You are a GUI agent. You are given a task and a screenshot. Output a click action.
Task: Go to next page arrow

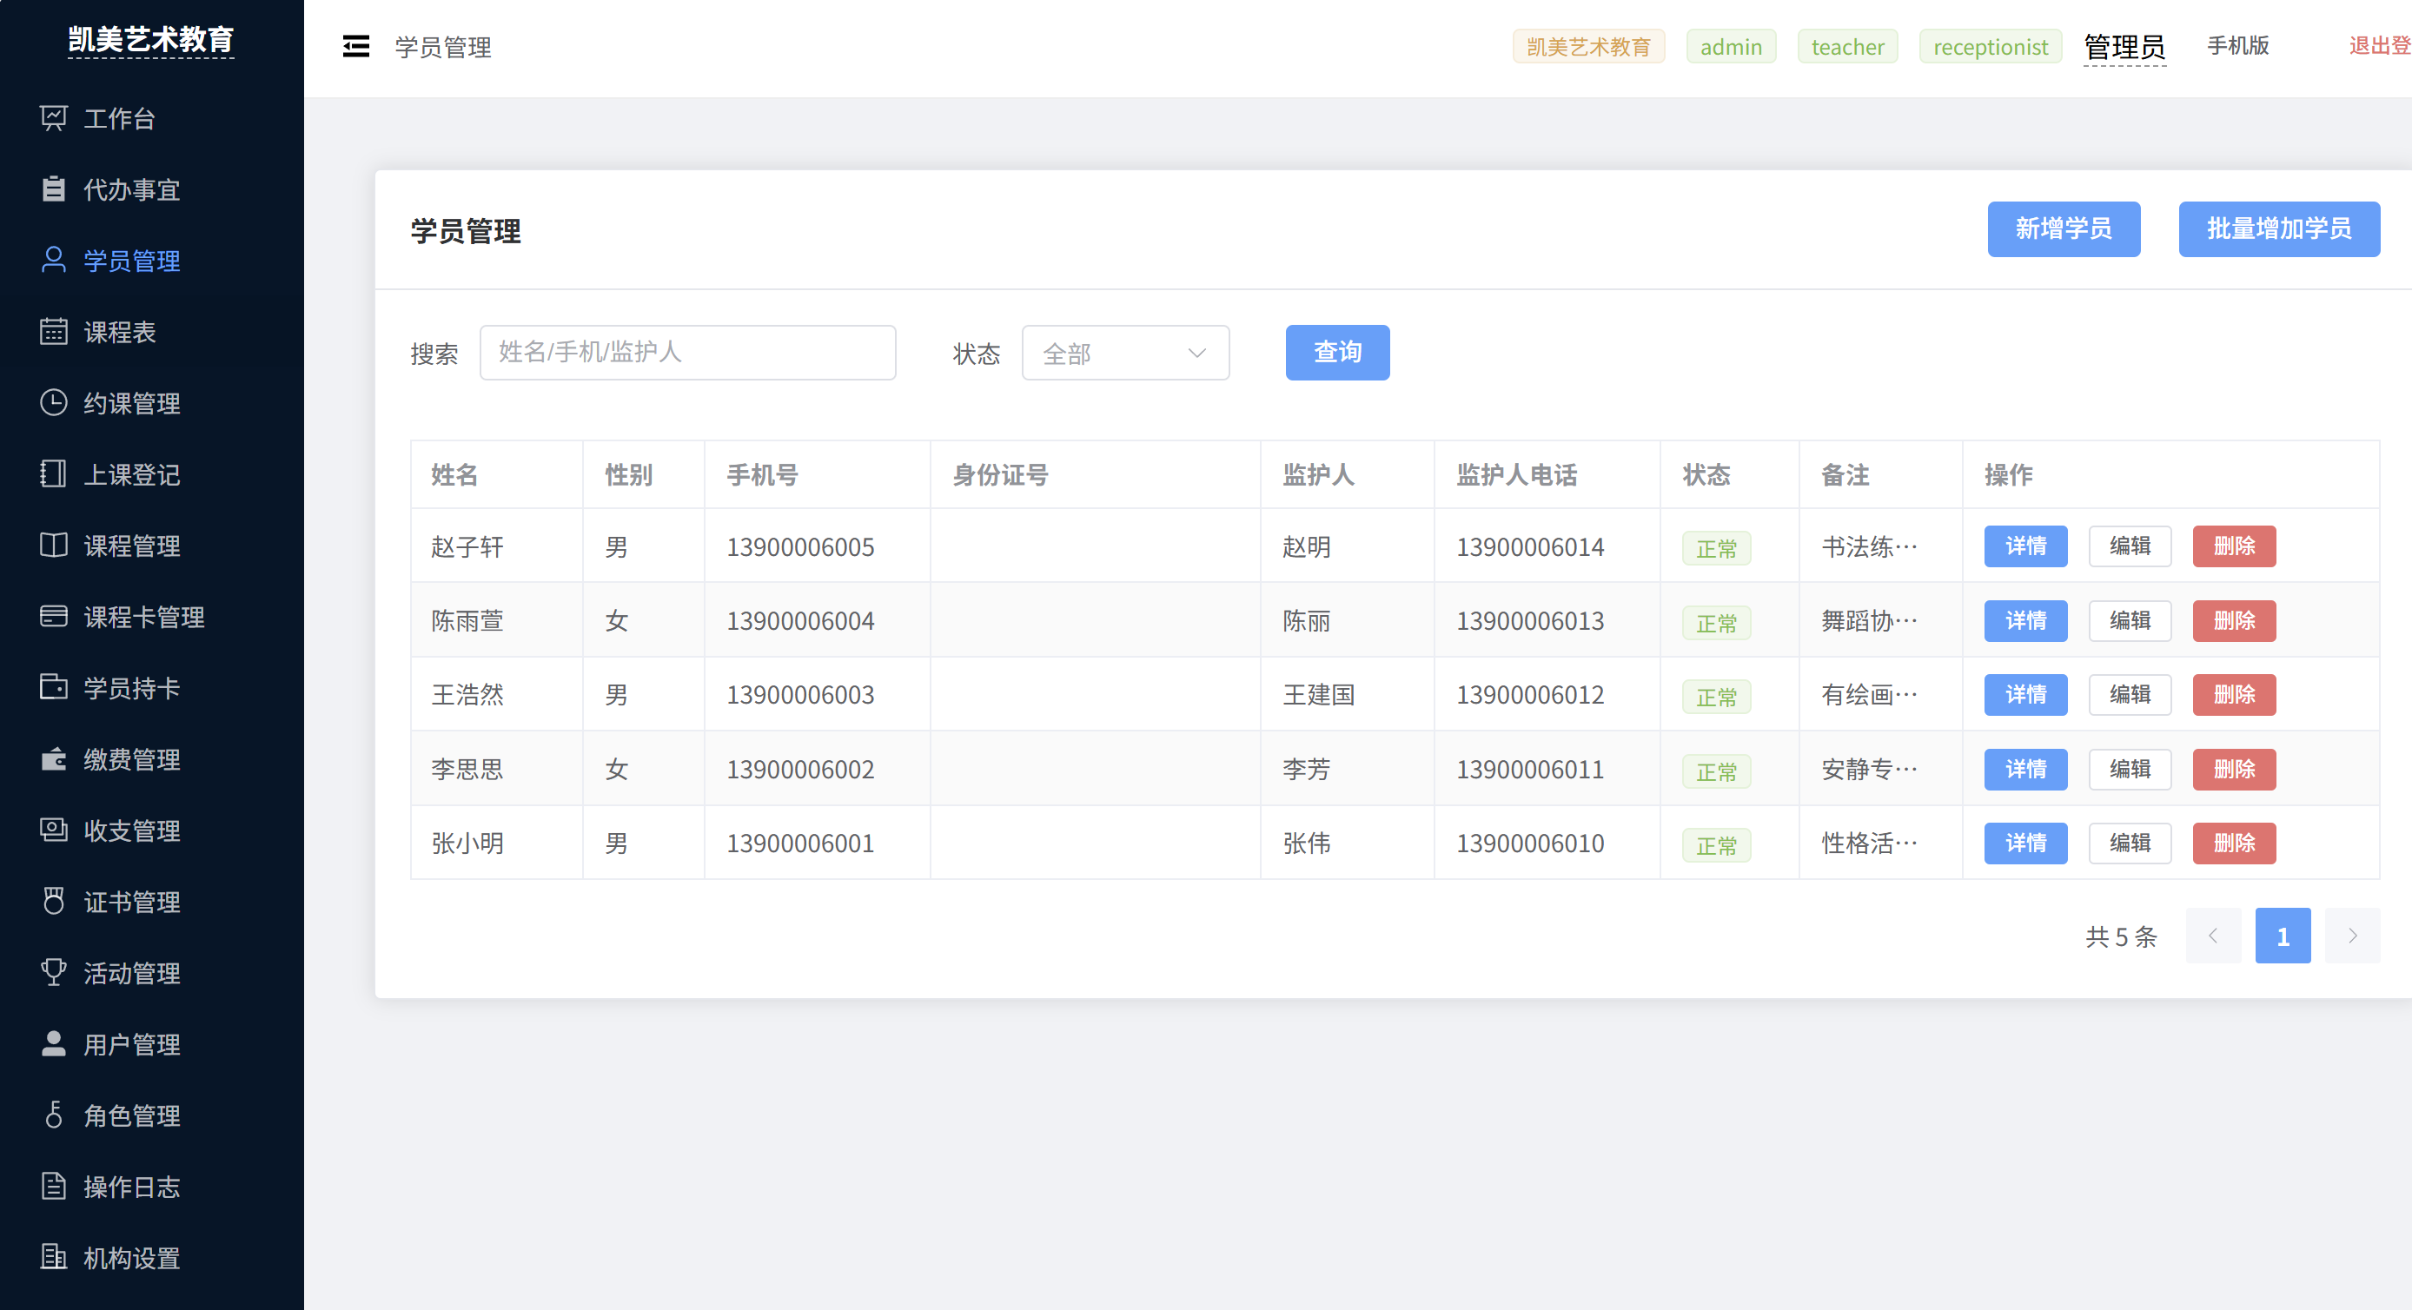(x=2352, y=936)
